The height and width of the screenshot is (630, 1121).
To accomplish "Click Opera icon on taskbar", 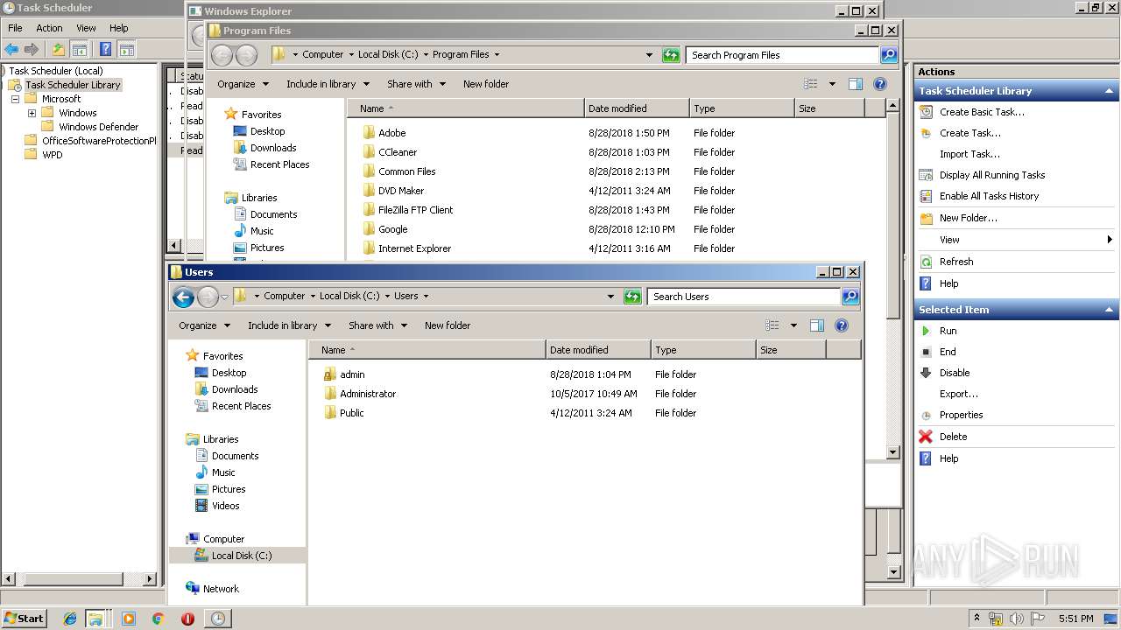I will click(187, 619).
